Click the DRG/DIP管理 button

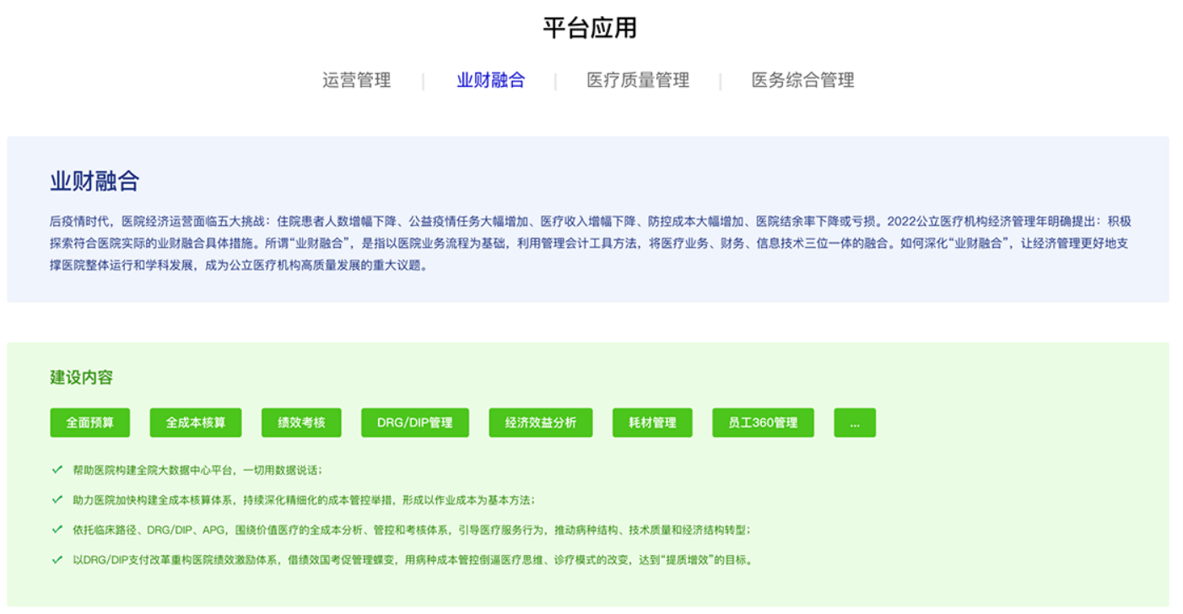click(x=414, y=423)
